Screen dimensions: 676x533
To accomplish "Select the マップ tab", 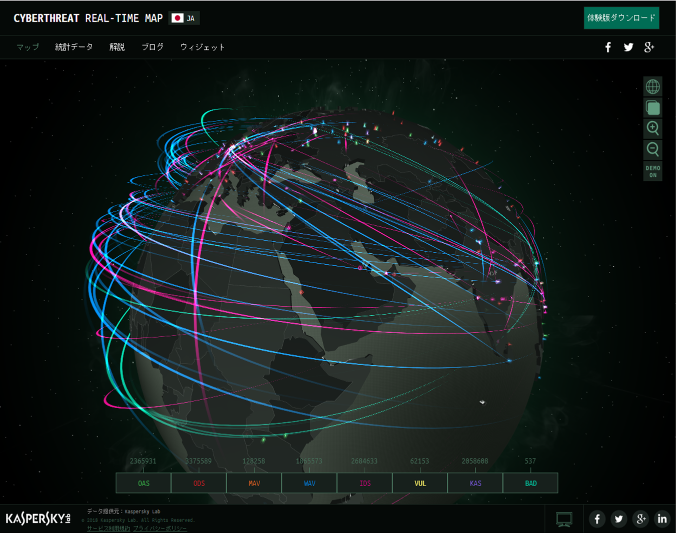I will coord(28,47).
